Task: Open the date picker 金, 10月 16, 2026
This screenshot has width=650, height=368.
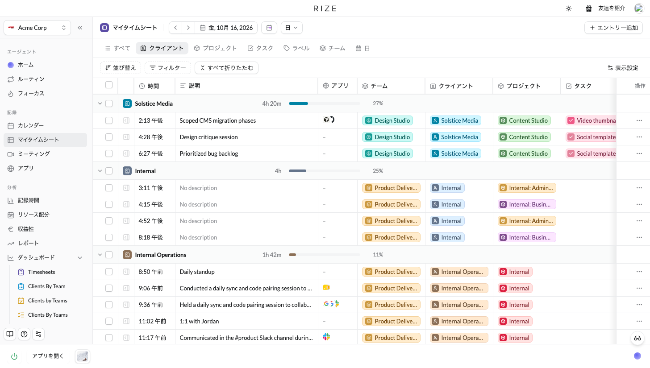Action: 226,28
